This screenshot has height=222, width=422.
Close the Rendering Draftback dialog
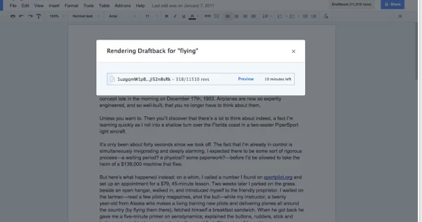point(293,51)
